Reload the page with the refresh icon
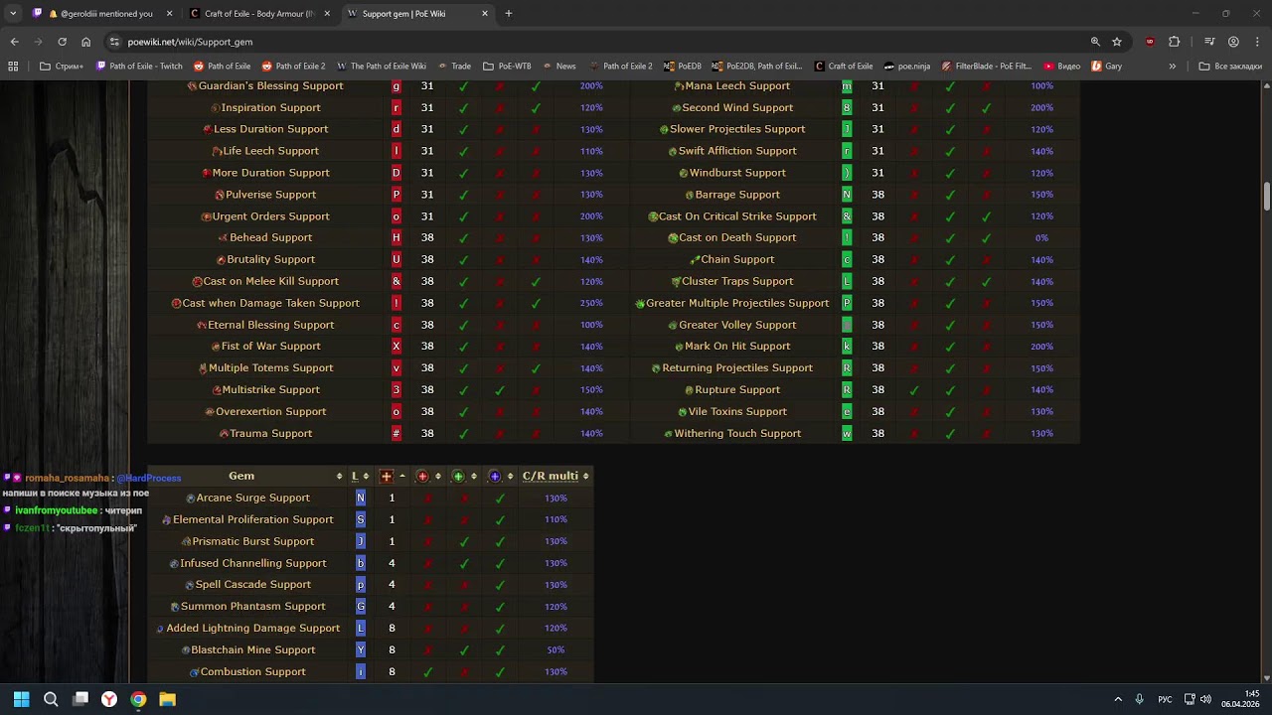Screen dimensions: 1272x715 tap(62, 42)
